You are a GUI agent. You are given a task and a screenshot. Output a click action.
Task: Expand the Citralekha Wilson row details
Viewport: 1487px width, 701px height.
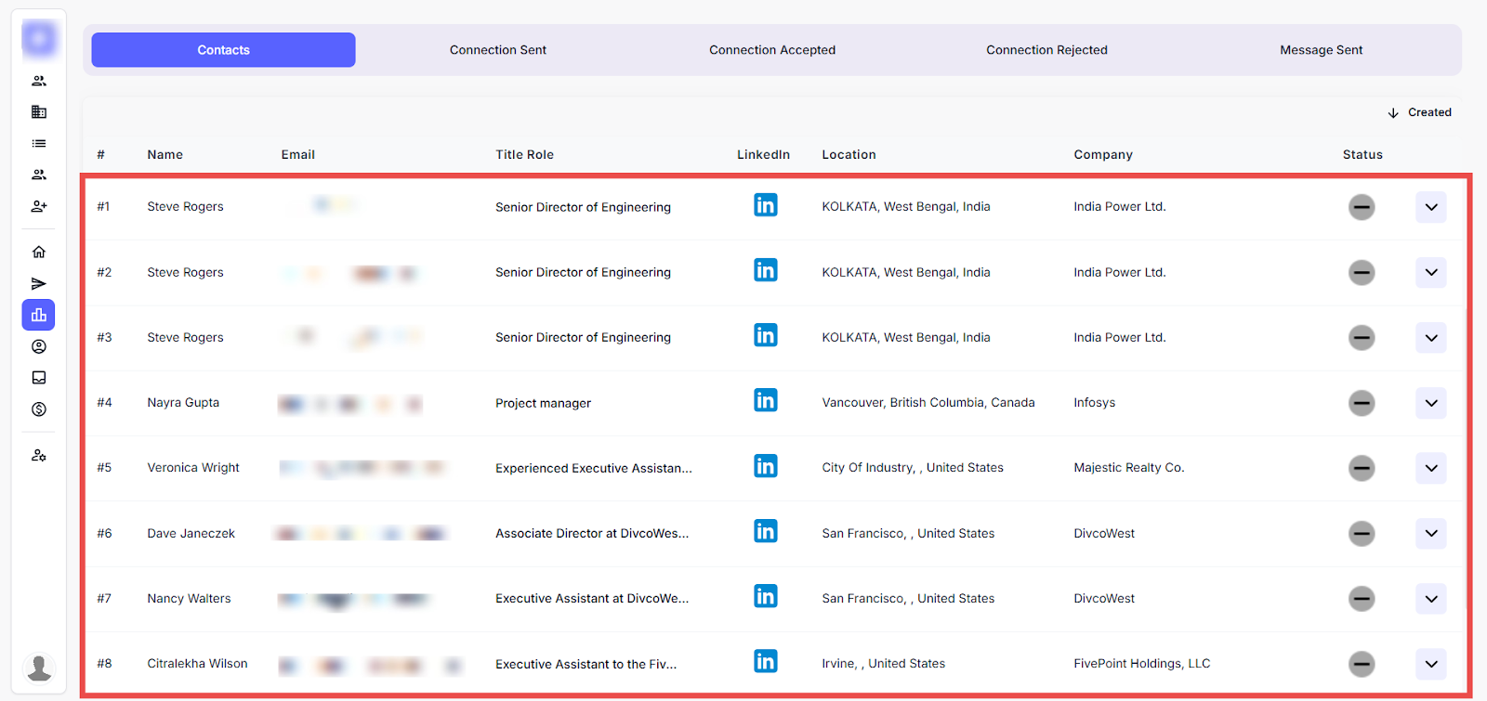point(1430,664)
